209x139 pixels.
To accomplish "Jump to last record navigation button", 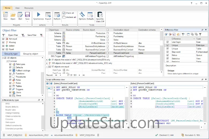I will pyautogui.click(x=84, y=75).
